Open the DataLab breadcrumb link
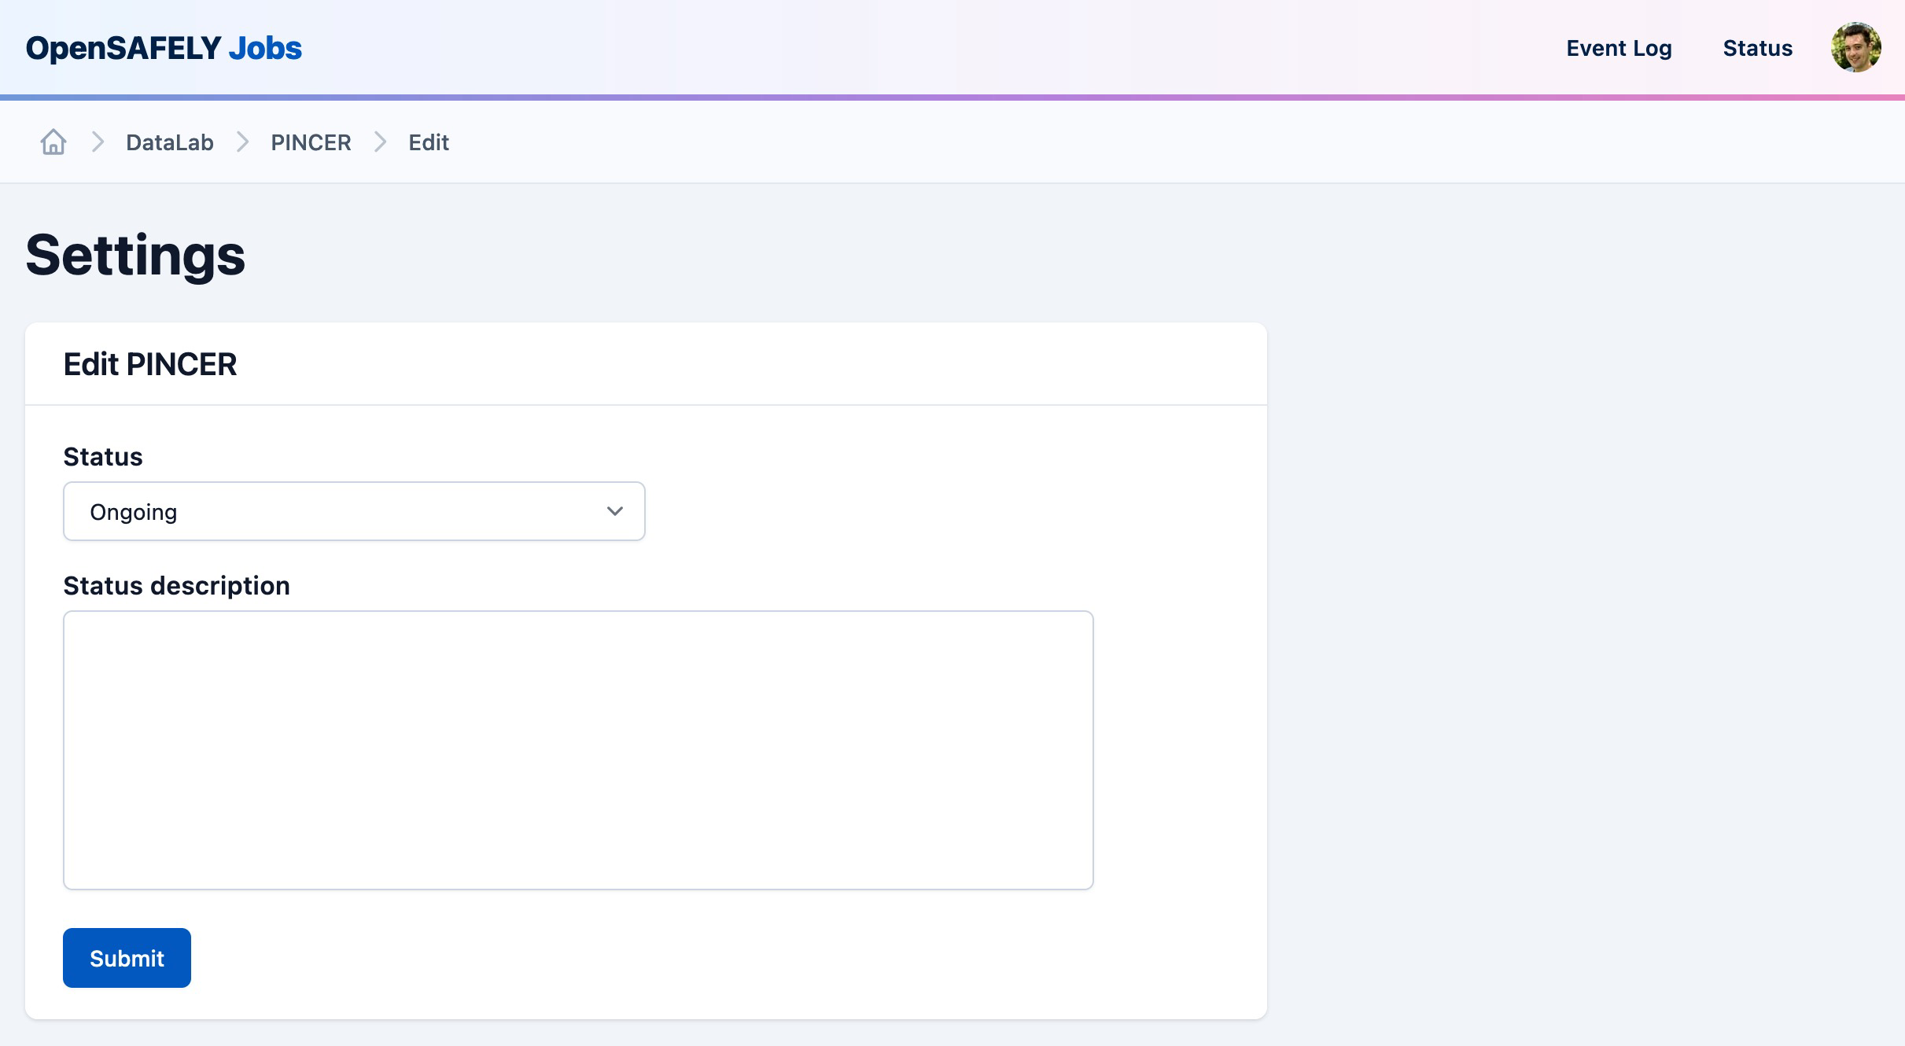Image resolution: width=1905 pixels, height=1046 pixels. [170, 142]
